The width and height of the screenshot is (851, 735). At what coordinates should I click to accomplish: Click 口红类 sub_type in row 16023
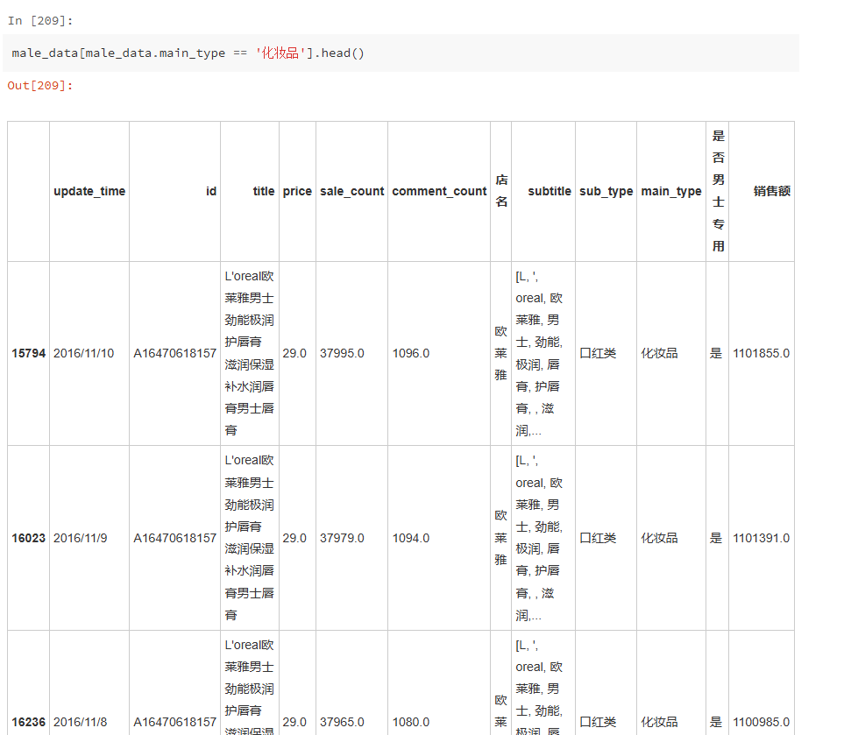point(598,538)
